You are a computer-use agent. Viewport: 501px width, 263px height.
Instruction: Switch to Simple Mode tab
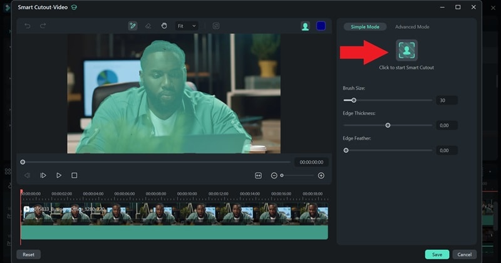click(365, 27)
